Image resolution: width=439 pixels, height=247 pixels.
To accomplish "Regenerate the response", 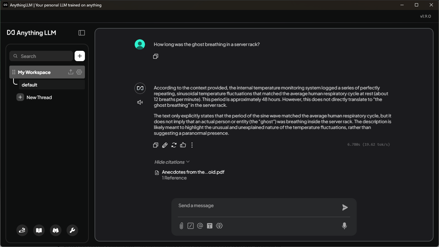I will 174,145.
